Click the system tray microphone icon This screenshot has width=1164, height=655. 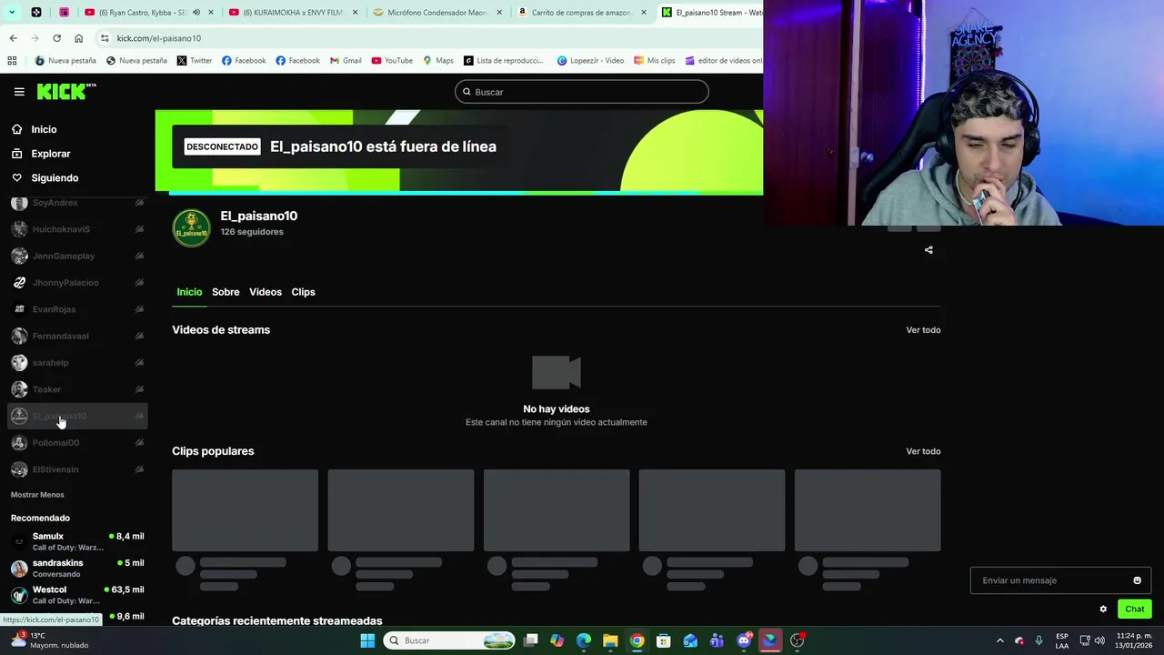tap(1039, 640)
